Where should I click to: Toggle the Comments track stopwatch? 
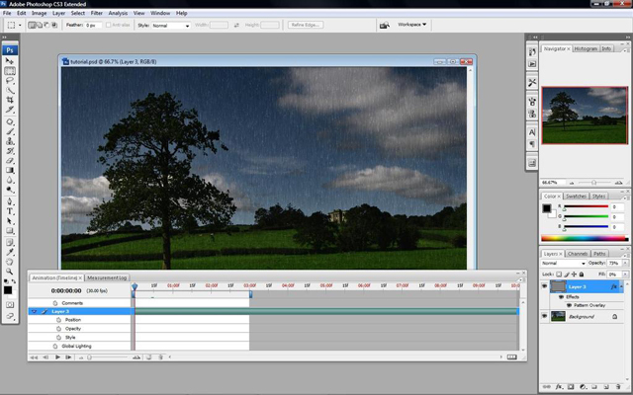pyautogui.click(x=55, y=303)
